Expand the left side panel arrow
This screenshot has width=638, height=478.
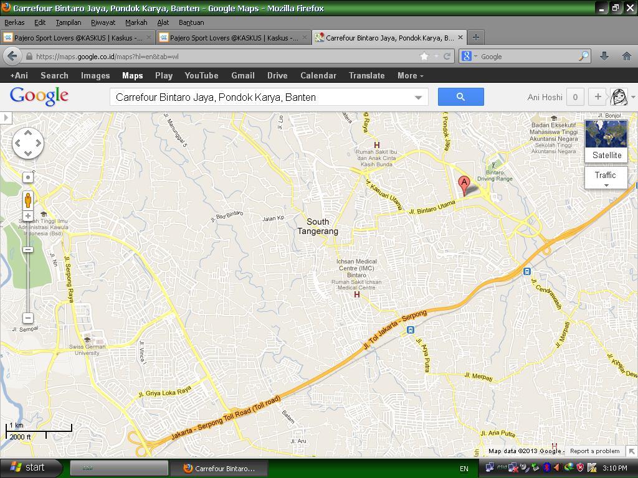(x=6, y=118)
